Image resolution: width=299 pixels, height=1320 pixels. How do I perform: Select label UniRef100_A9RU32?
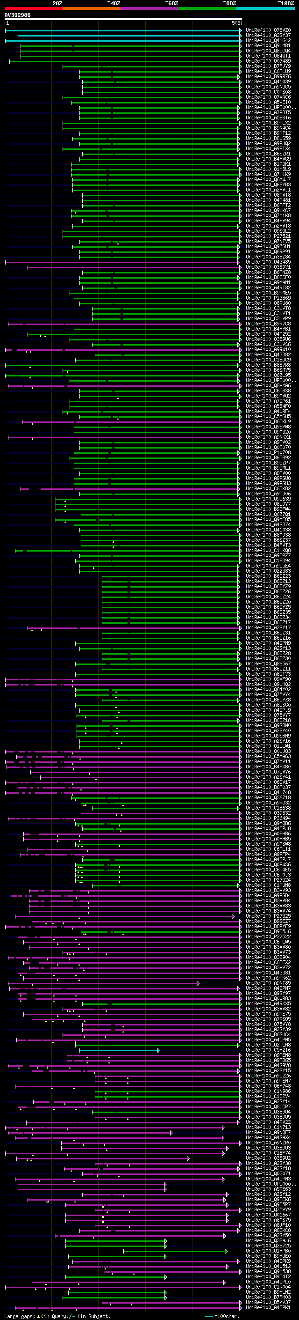pos(268,803)
